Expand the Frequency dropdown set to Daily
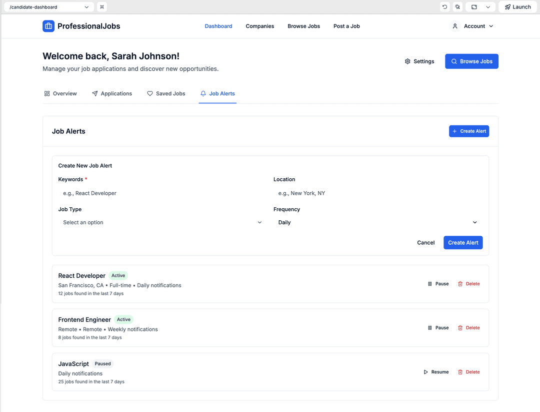 pos(377,223)
